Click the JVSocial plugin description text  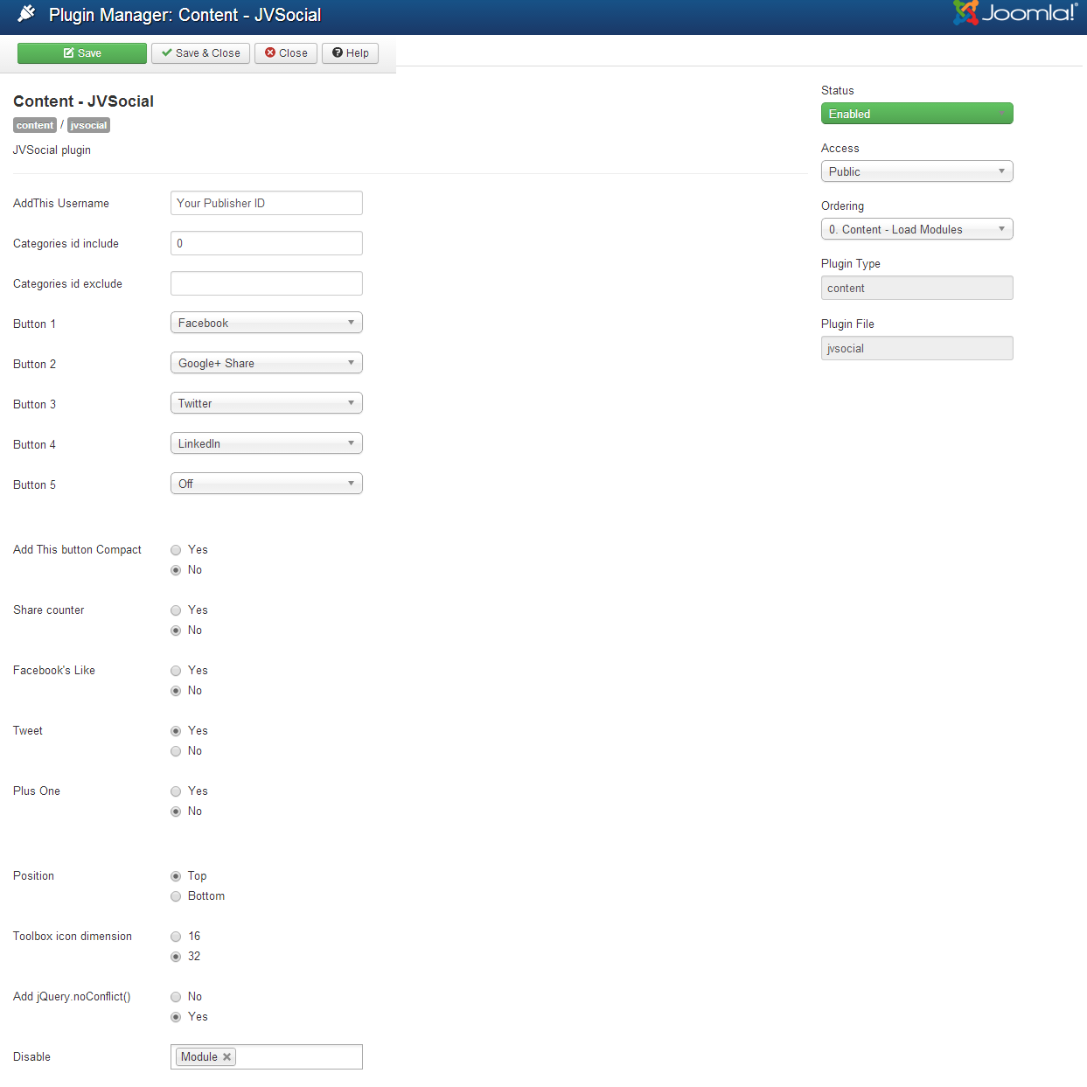click(x=52, y=150)
